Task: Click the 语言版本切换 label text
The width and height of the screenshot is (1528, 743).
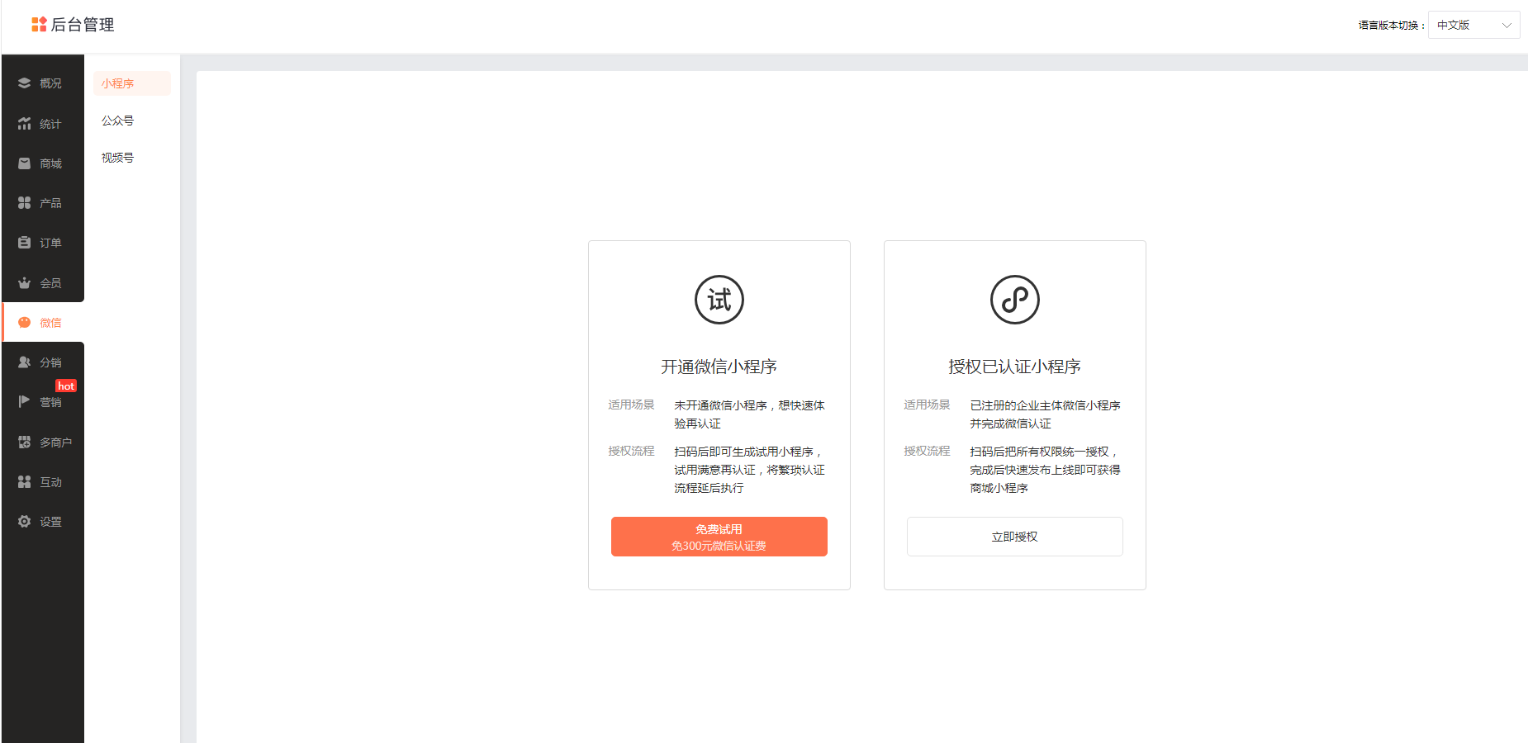Action: (x=1392, y=26)
